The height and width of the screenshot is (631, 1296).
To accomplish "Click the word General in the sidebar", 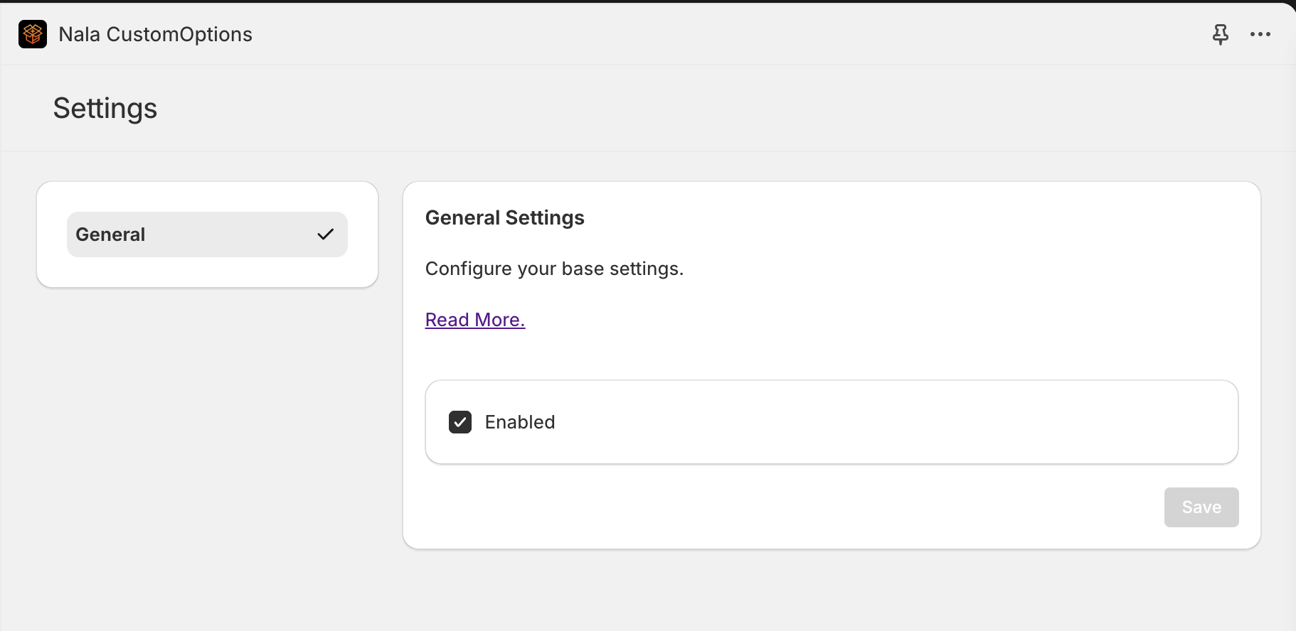I will 110,234.
